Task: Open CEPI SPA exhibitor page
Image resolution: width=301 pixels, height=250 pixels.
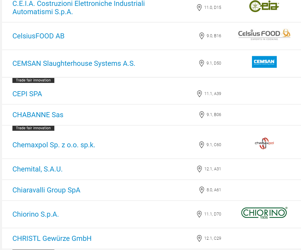Action: 27,94
